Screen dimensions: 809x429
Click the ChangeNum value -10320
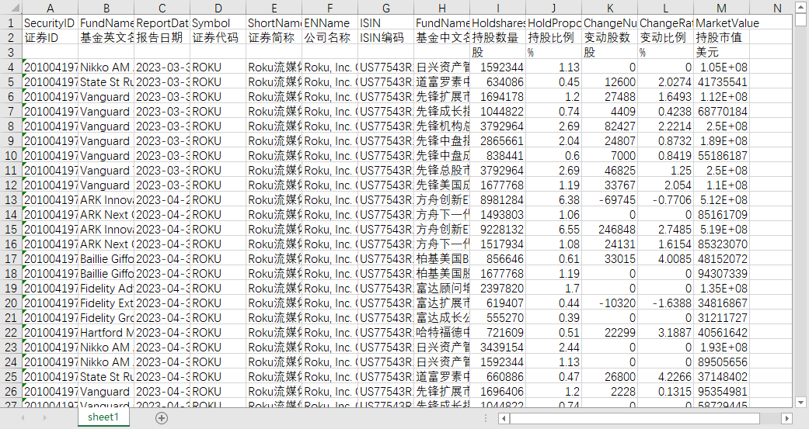(x=610, y=303)
